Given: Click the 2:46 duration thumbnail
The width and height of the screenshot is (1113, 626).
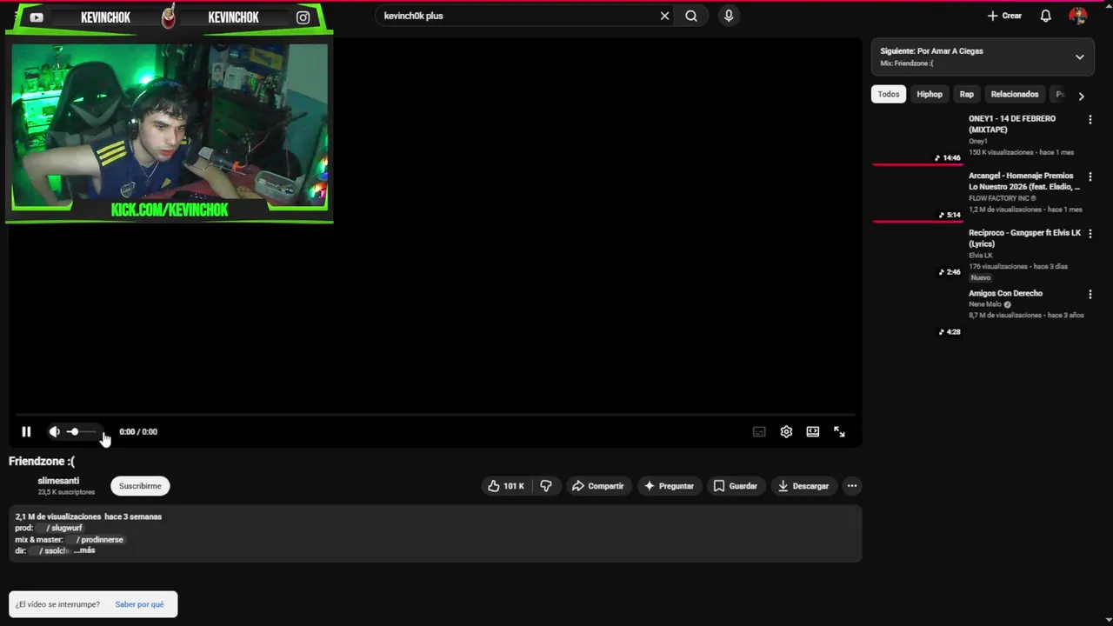Looking at the screenshot, I should pos(917,253).
